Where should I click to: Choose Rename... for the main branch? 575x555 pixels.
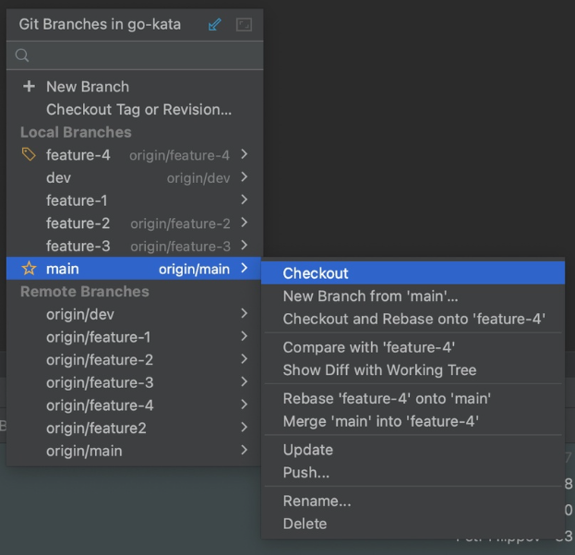(x=317, y=501)
